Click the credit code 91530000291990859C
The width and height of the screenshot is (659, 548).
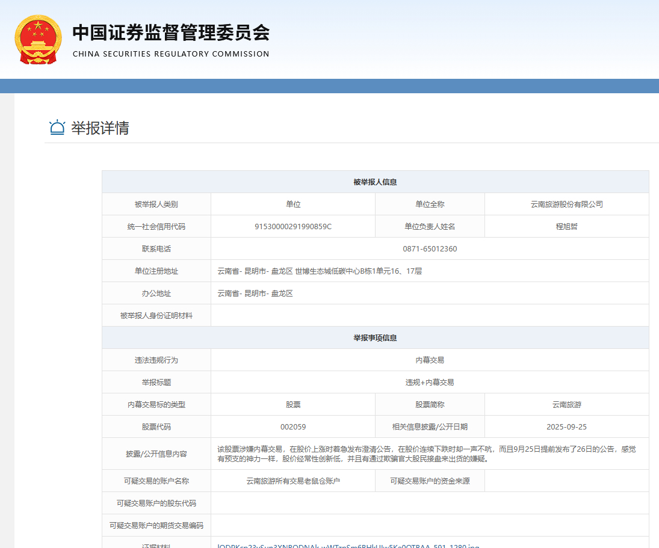click(x=293, y=226)
